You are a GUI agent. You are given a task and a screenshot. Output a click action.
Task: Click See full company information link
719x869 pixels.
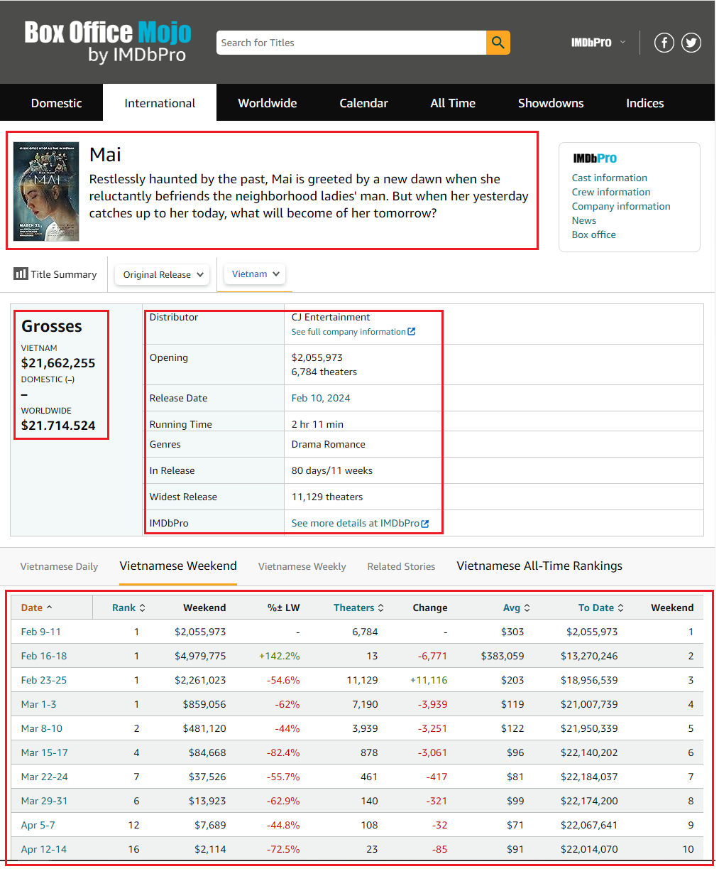(348, 332)
